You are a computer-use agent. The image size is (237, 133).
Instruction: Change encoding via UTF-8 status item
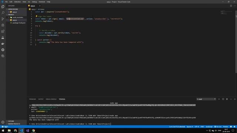click(x=197, y=127)
